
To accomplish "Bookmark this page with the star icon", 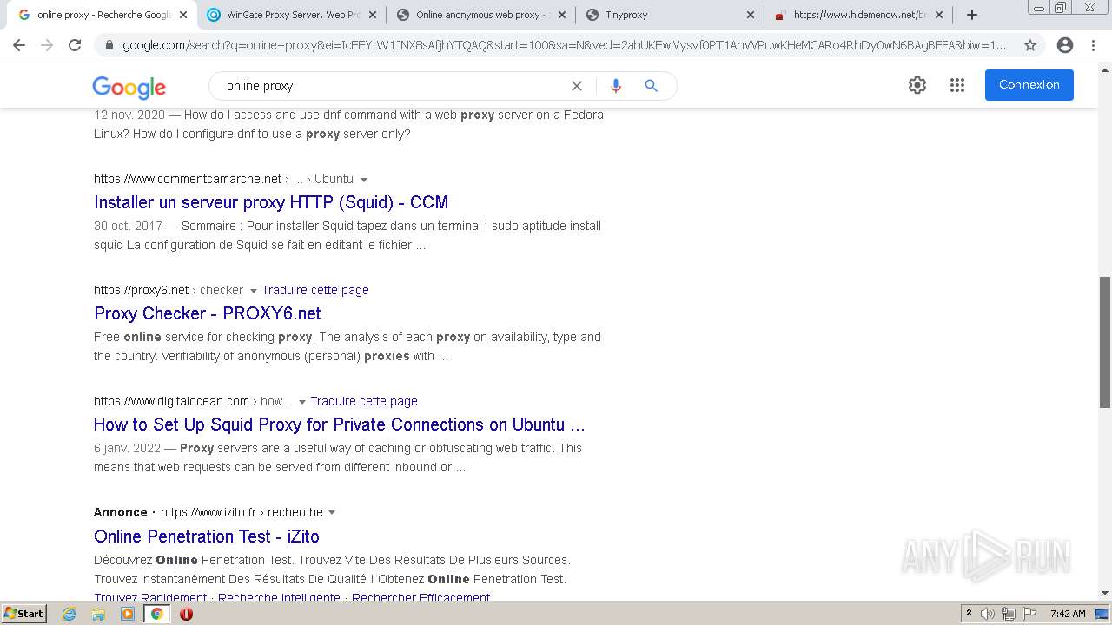I will click(x=1030, y=45).
